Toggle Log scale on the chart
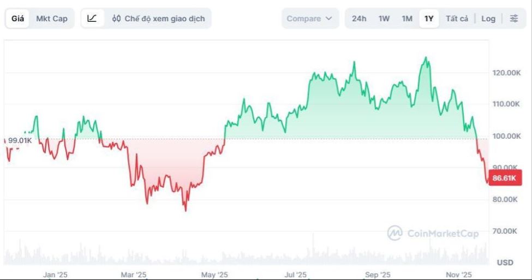Image resolution: width=532 pixels, height=280 pixels. coord(488,19)
